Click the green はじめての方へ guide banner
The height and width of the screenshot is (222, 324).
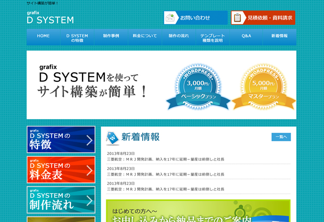pos(198,211)
